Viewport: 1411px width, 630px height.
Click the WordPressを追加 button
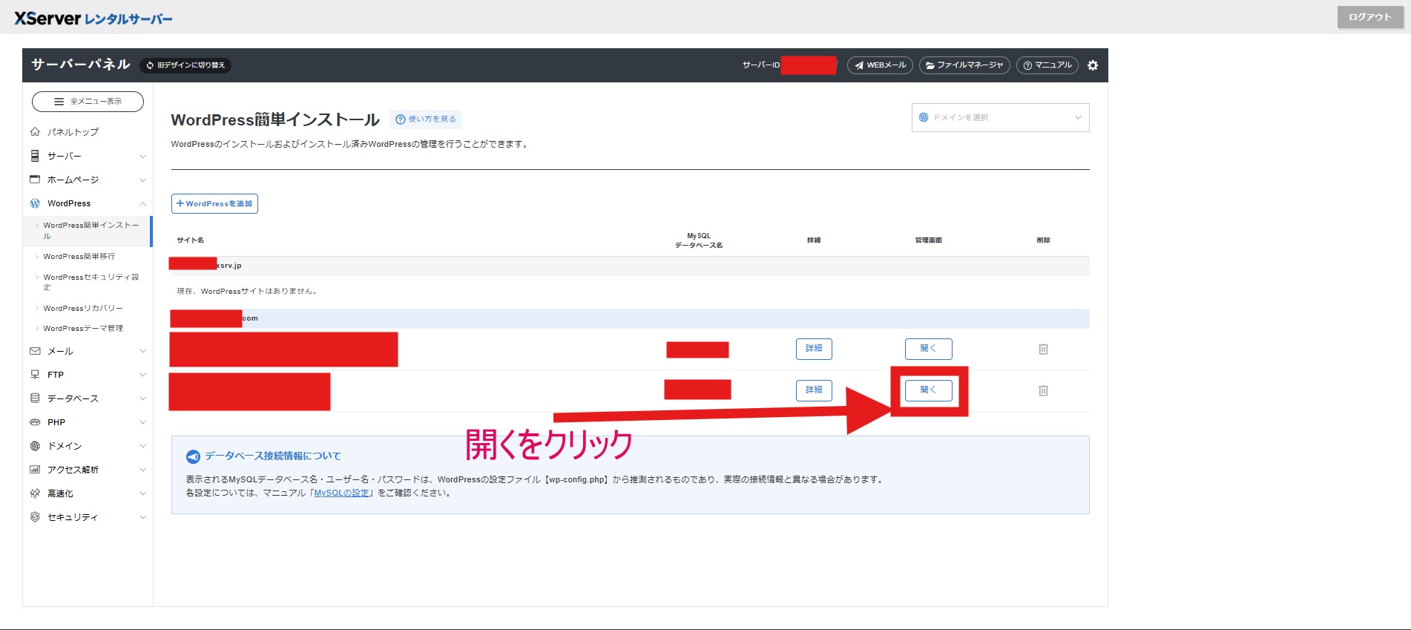click(214, 204)
